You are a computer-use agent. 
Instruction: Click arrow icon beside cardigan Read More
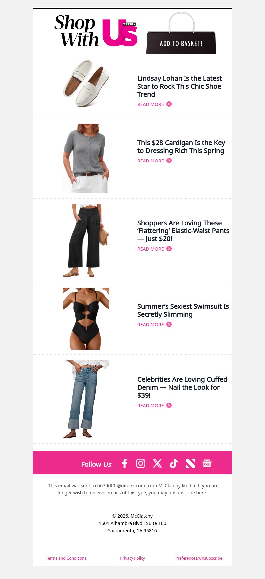169,161
